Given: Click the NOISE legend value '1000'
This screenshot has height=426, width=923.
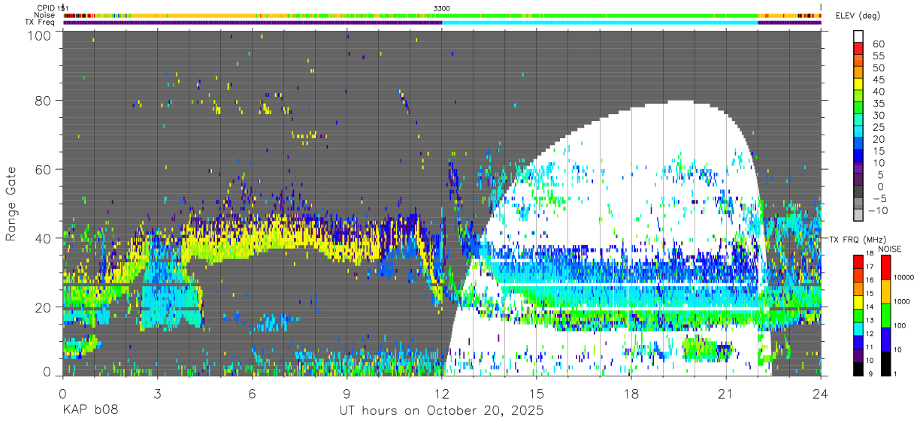Looking at the screenshot, I should pyautogui.click(x=903, y=301).
